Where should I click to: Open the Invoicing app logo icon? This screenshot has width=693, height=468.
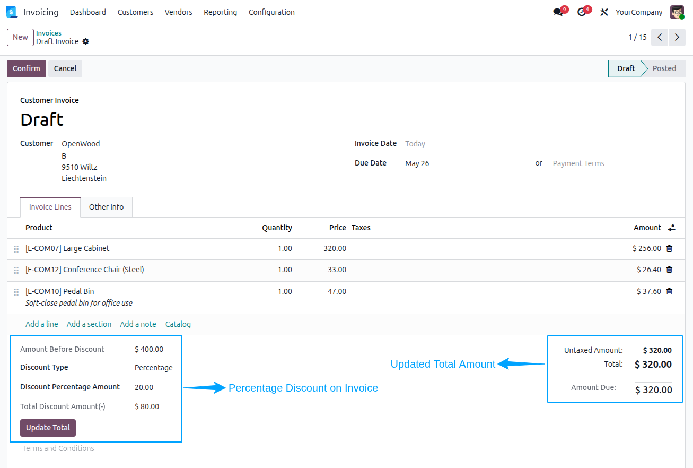click(x=12, y=12)
